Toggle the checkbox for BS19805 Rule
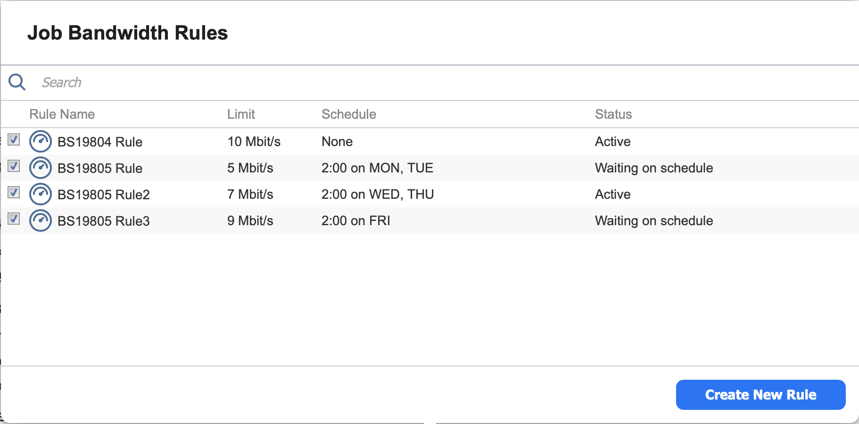Image resolution: width=859 pixels, height=424 pixels. coord(14,166)
